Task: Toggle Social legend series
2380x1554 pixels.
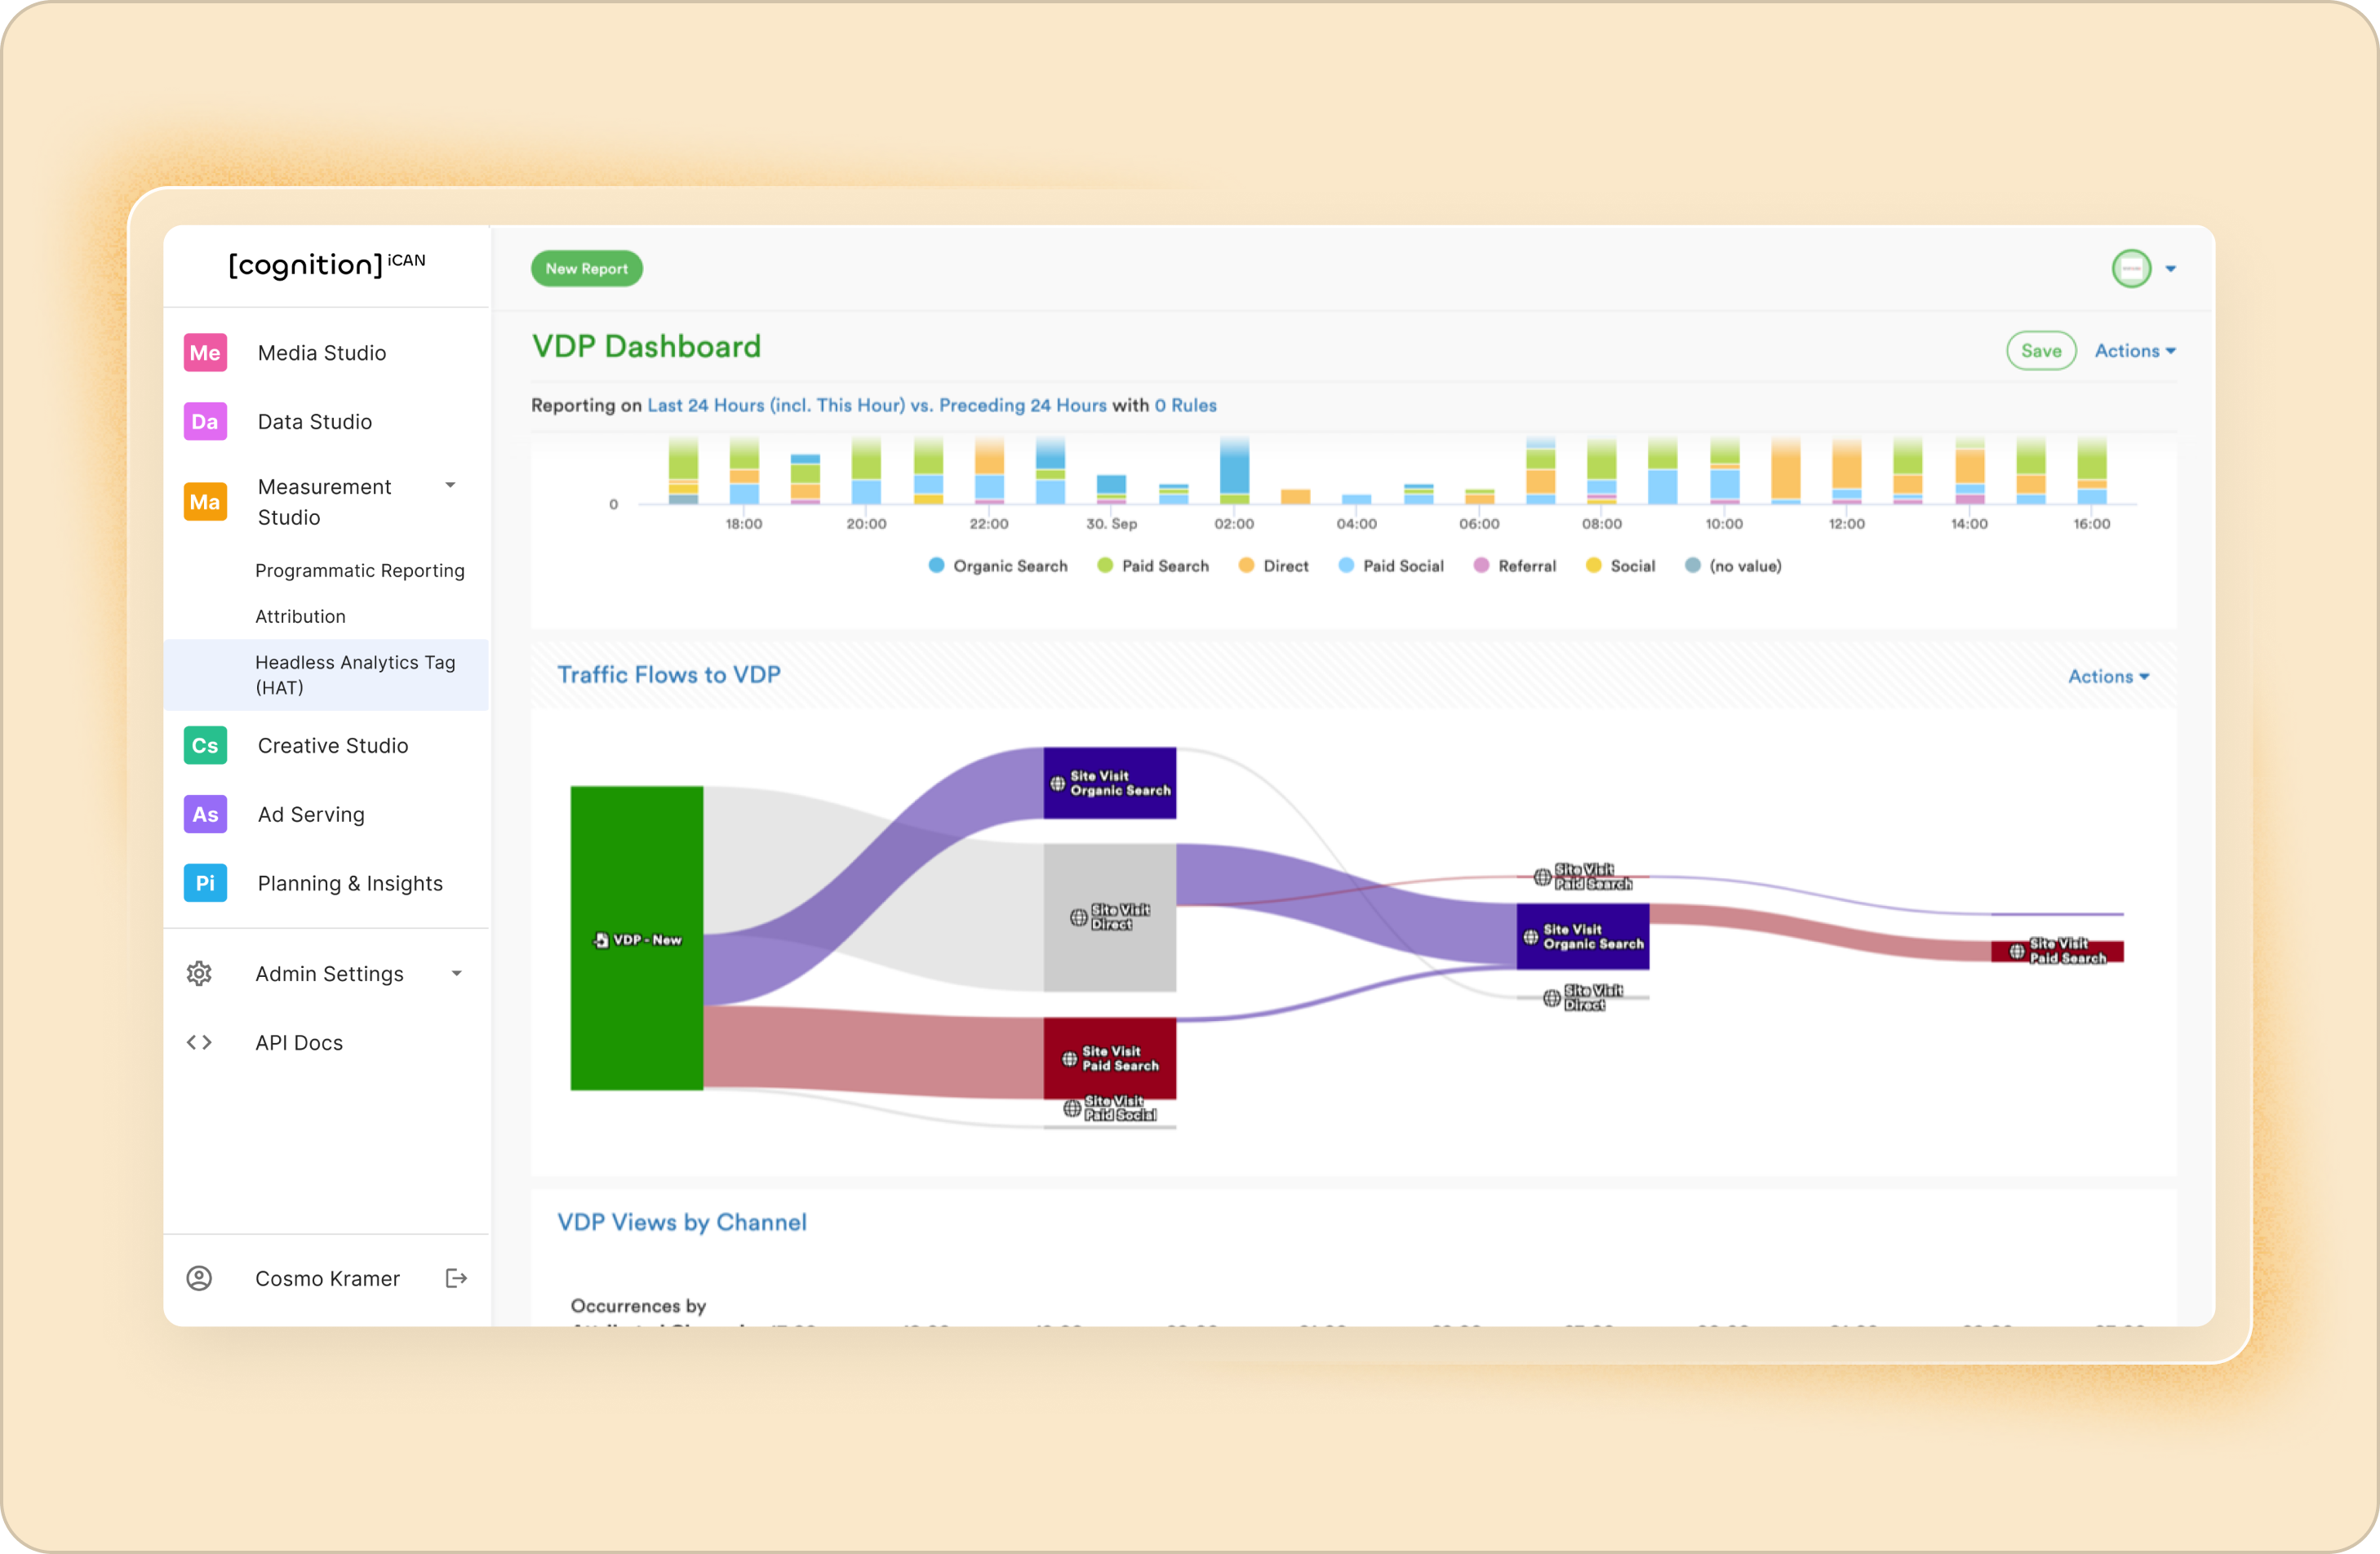Action: tap(1621, 566)
